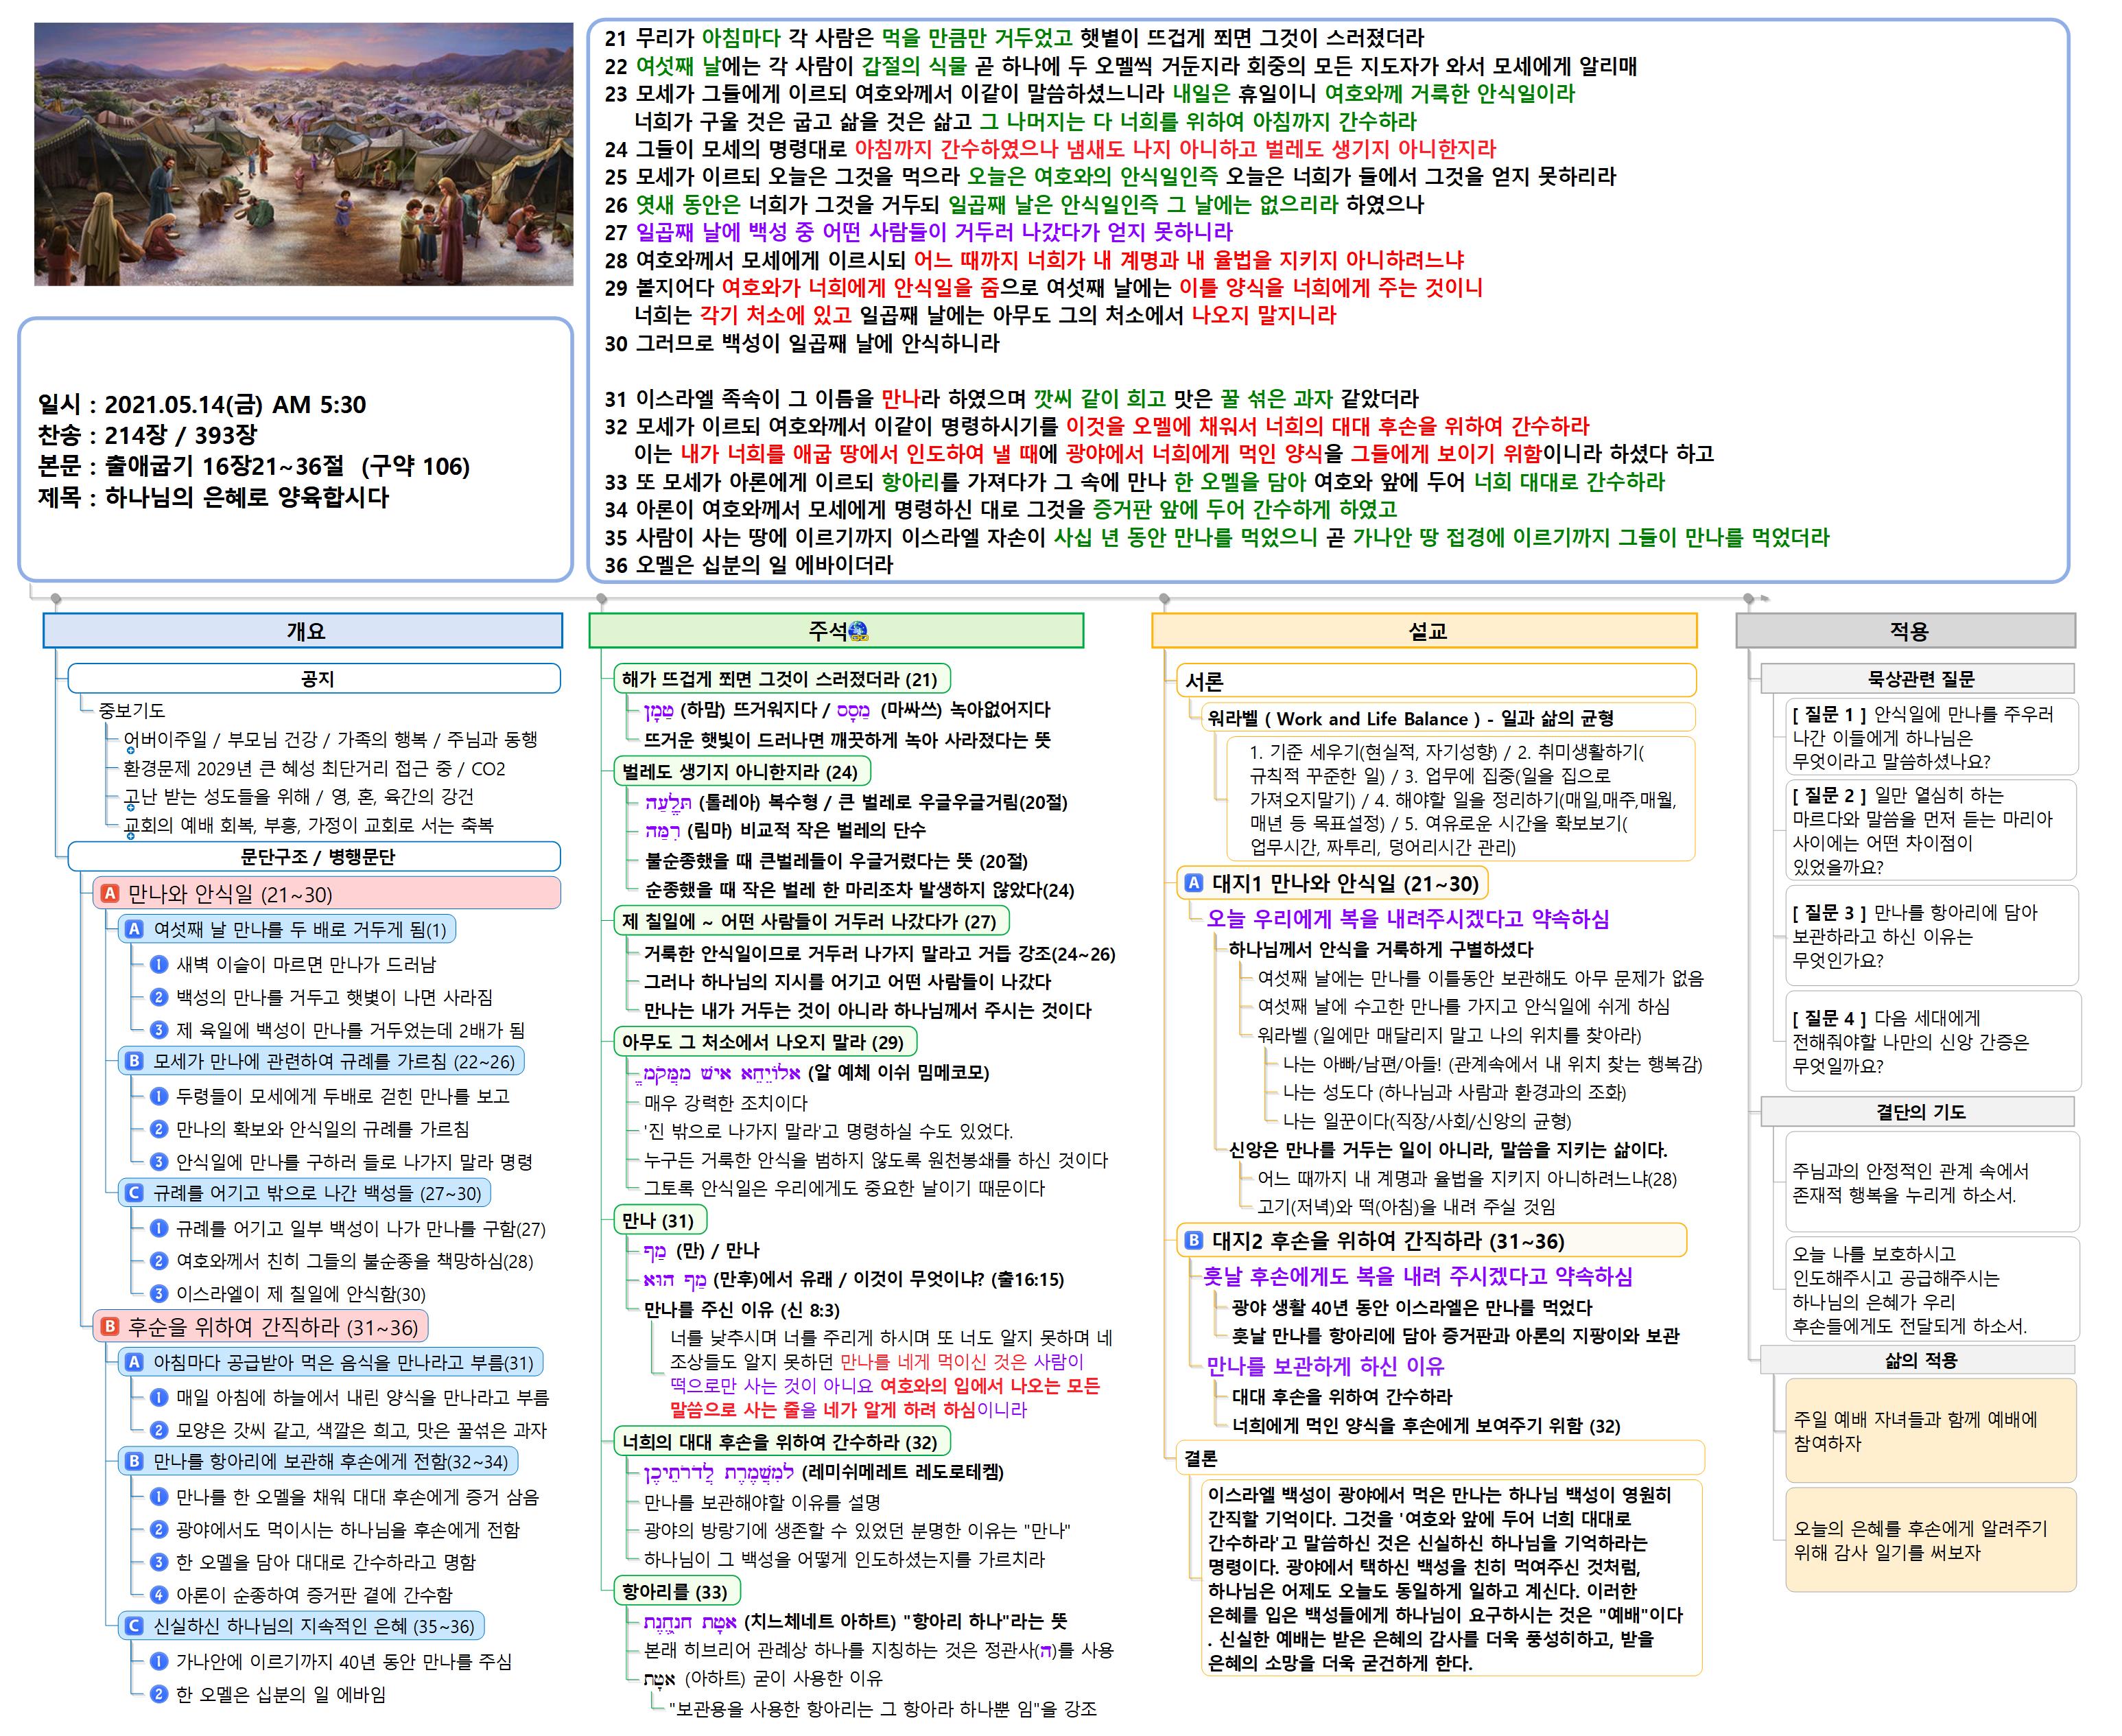Image resolution: width=2122 pixels, height=1736 pixels.
Task: Click purple heading 오늘 우리에게 복을 내려주시겠다고 약속하심
Action: click(x=1407, y=918)
